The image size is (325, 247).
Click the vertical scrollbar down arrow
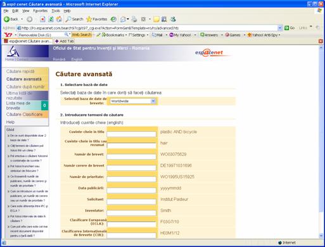[x=321, y=236]
